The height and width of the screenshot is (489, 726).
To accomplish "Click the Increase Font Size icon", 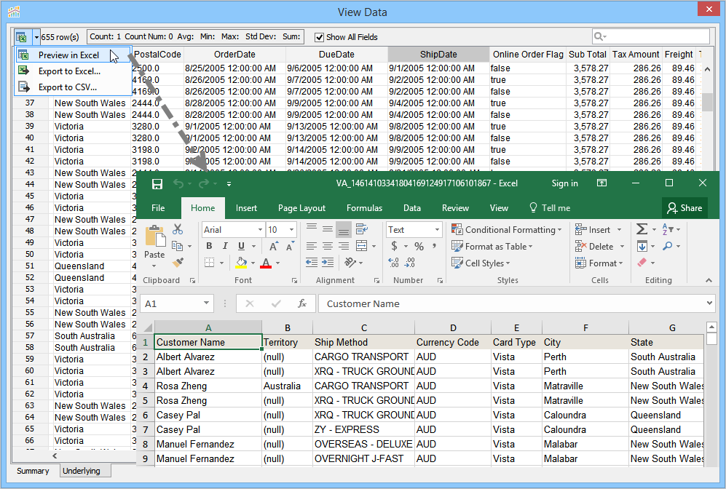I will click(x=274, y=246).
